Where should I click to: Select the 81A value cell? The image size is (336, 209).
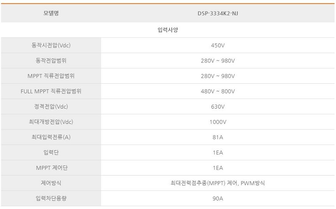coord(218,137)
